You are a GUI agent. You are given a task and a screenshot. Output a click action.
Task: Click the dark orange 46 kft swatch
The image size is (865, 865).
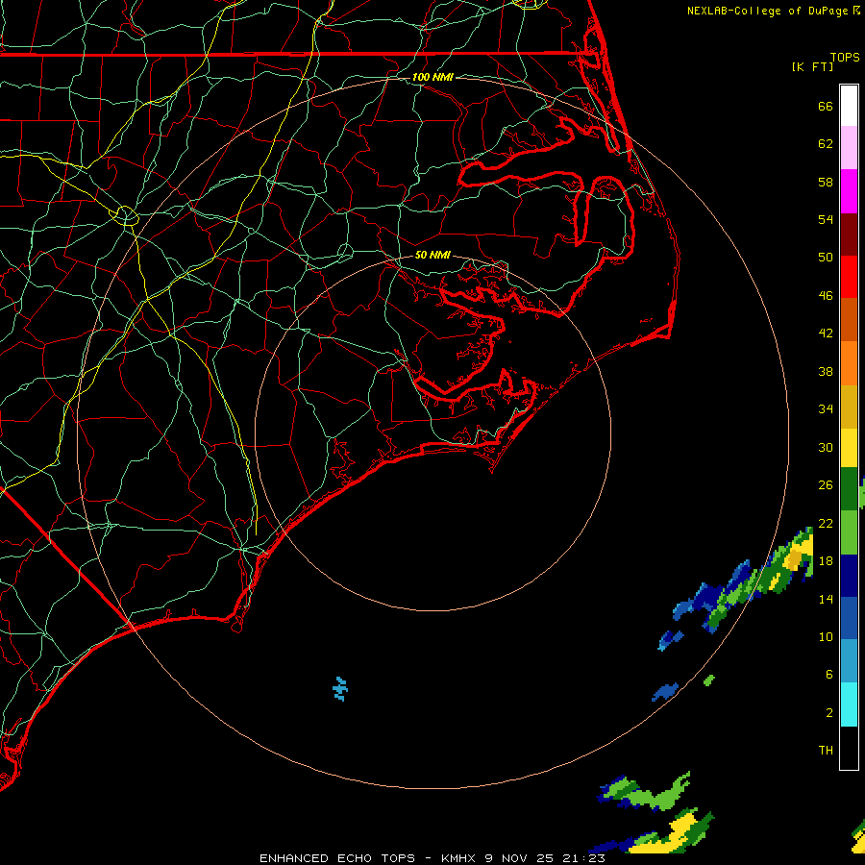click(849, 319)
